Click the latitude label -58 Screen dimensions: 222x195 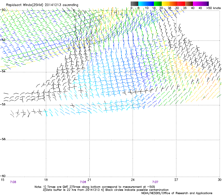pyautogui.click(x=3, y=139)
